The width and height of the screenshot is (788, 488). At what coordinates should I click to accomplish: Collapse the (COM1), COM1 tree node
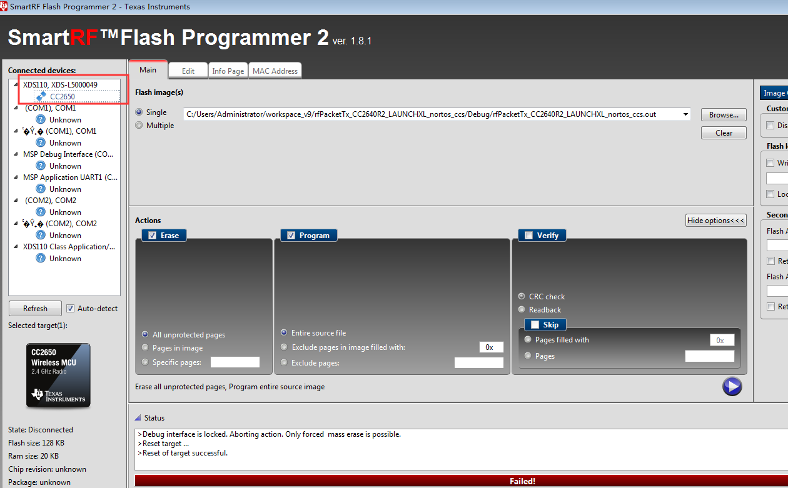(x=16, y=107)
